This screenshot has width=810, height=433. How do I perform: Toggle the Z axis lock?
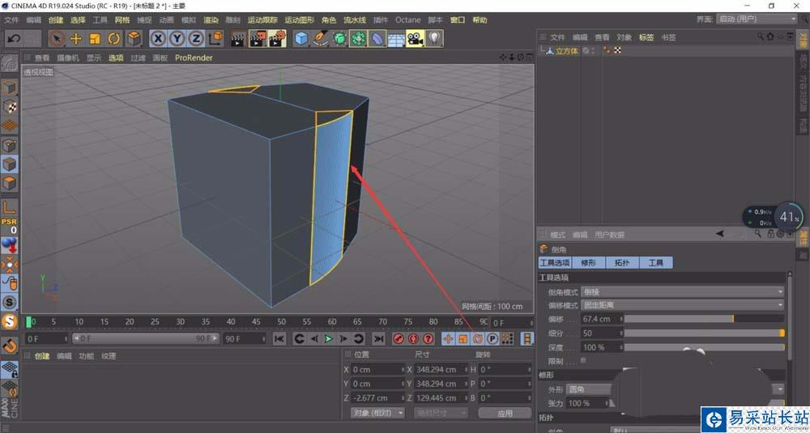197,38
